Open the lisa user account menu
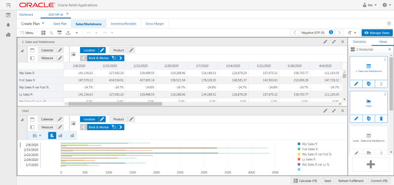 pos(369,5)
